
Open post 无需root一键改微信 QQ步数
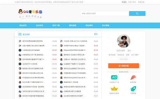point(75,59)
